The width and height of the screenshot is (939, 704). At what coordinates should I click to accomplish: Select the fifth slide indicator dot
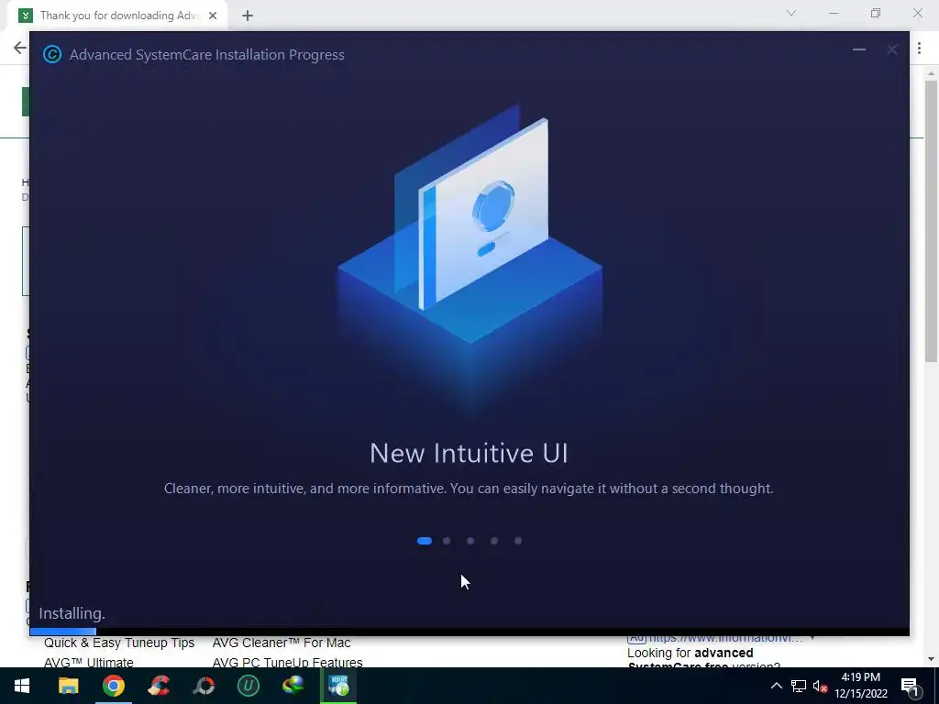tap(518, 541)
